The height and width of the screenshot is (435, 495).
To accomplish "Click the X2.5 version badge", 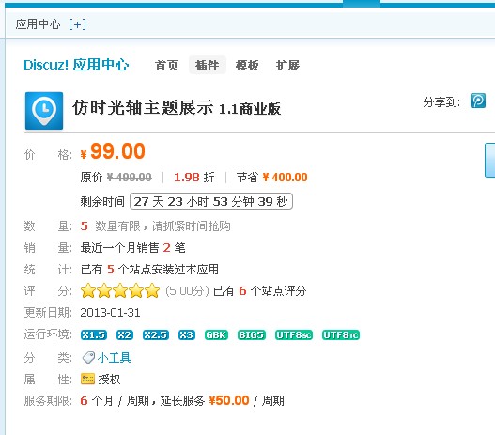I will tap(156, 334).
